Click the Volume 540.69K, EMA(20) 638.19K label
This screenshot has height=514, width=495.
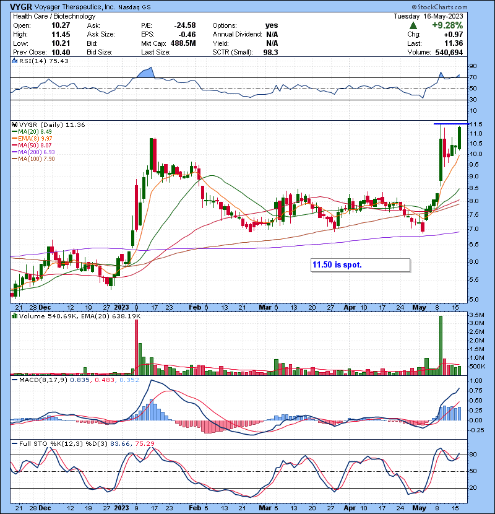(80, 316)
